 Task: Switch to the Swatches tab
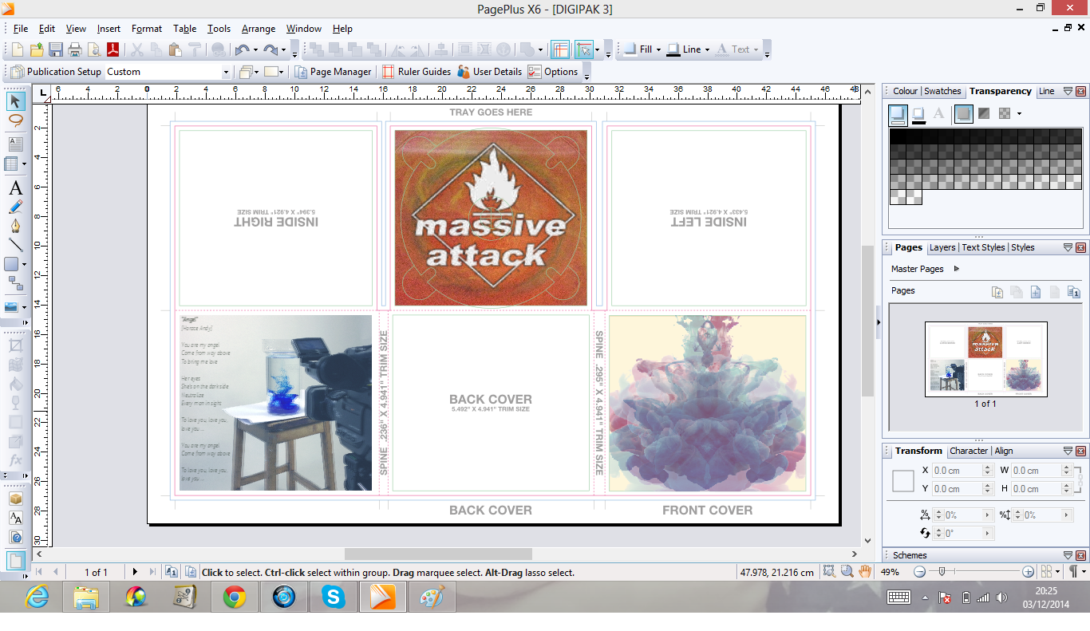[x=942, y=91]
